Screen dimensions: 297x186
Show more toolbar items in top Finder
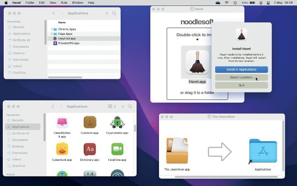107,13
